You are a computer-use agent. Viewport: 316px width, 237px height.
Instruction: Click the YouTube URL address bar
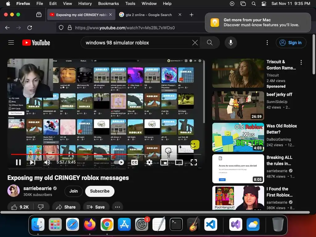[125, 27]
